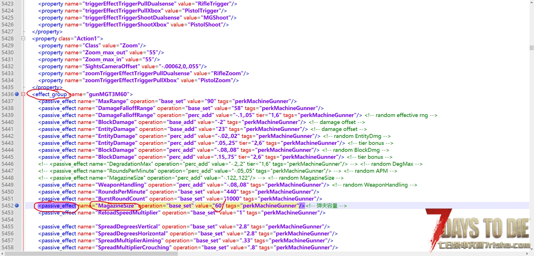534x256 pixels.
Task: Click the ReloadSpeedMultiplier attribute name
Action: 128,213
